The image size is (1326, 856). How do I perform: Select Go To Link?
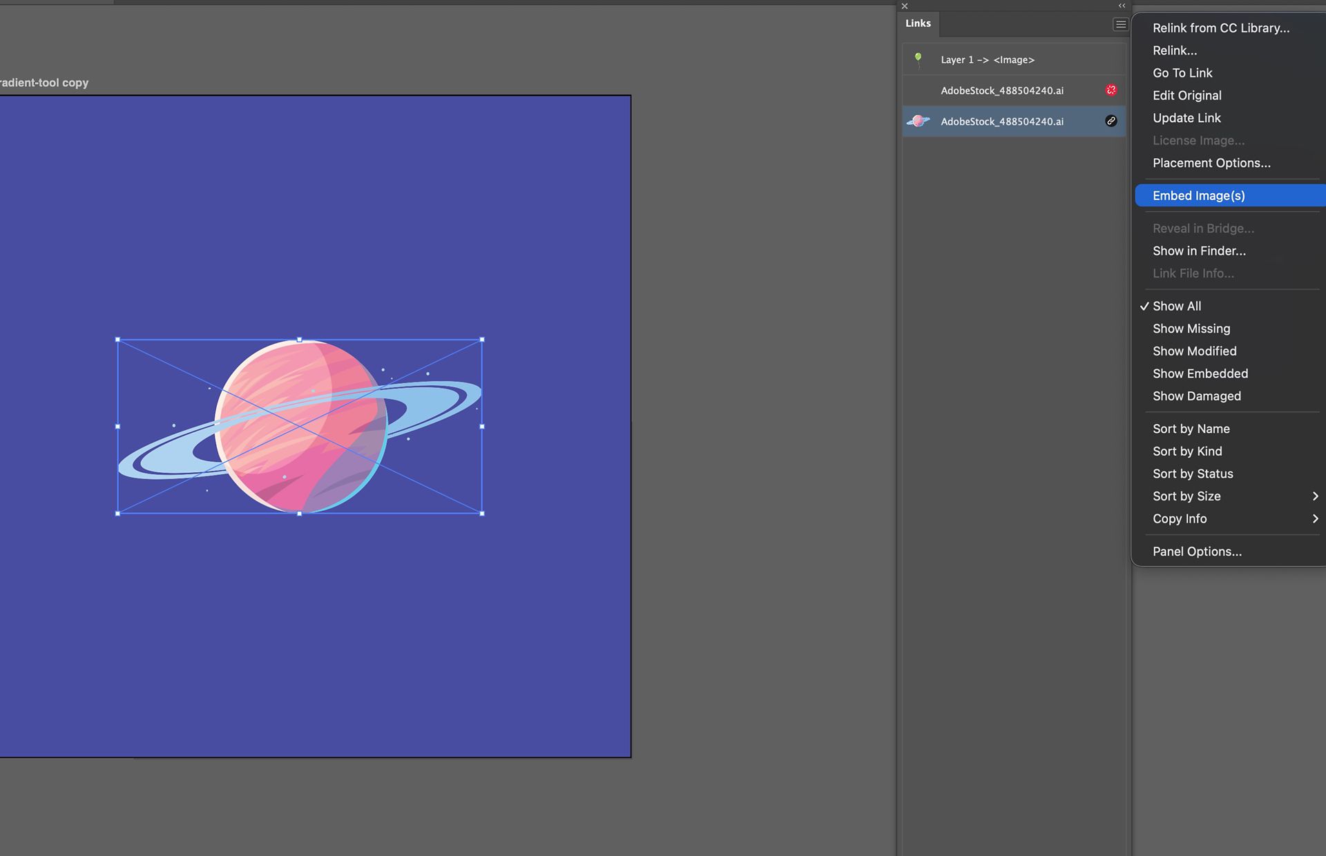click(1182, 73)
